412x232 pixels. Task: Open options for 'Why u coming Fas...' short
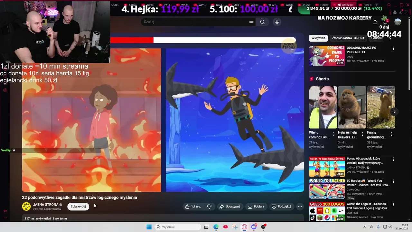pos(333,134)
